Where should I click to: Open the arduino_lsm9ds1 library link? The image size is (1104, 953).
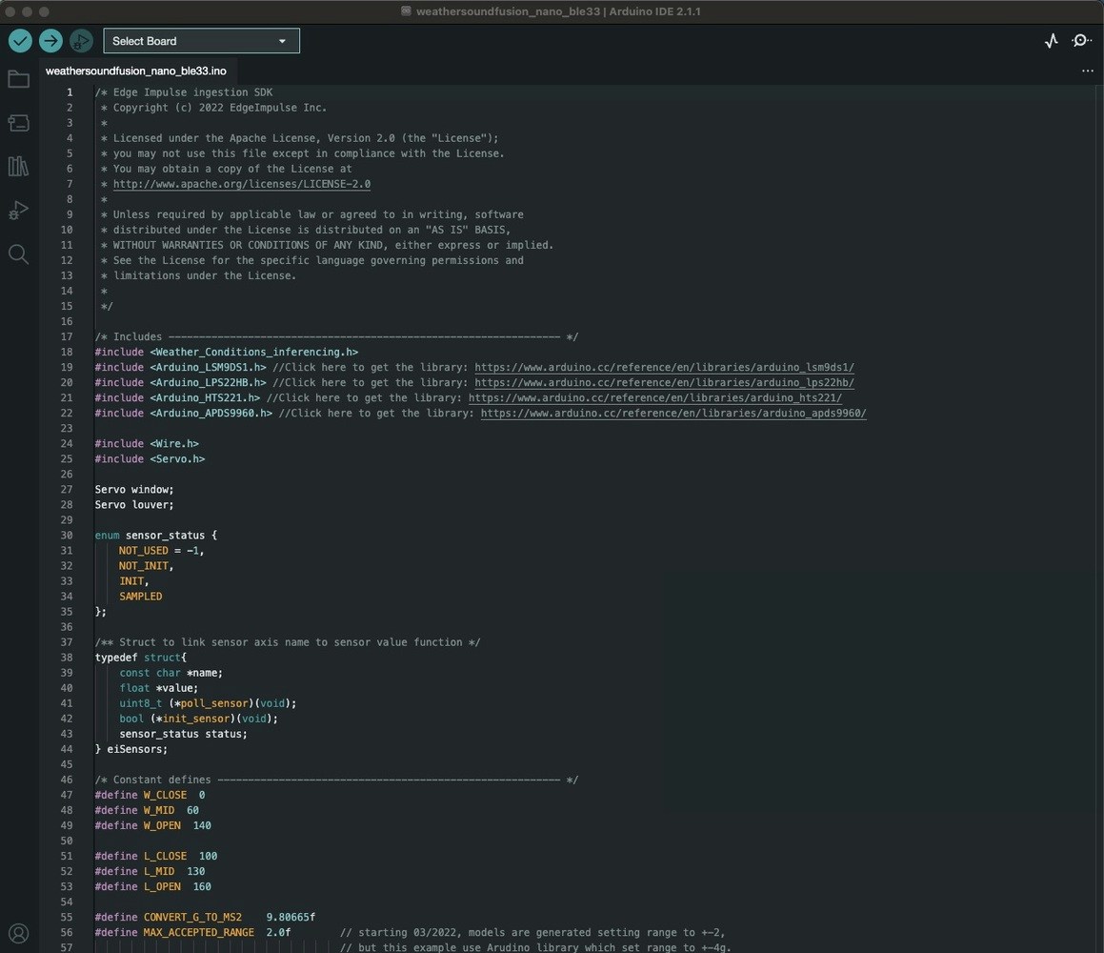[x=664, y=367]
